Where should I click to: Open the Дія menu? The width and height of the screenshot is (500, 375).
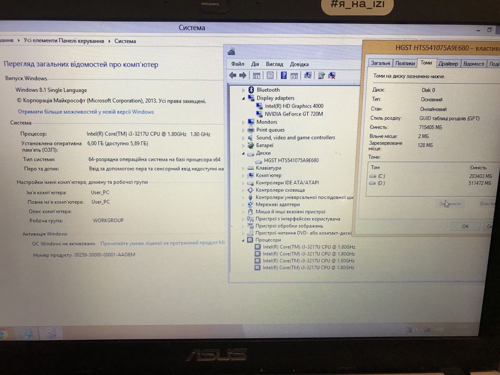255,64
